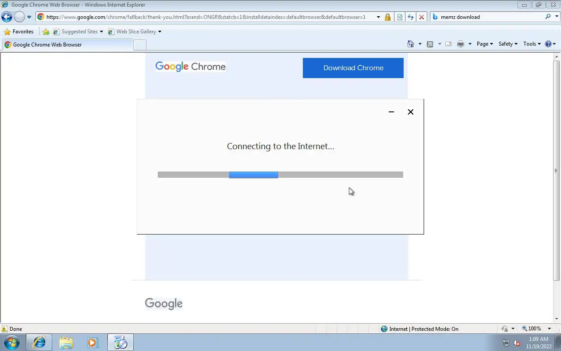This screenshot has height=351, width=561.
Task: Click the Chrome installer taskbar icon
Action: point(120,342)
